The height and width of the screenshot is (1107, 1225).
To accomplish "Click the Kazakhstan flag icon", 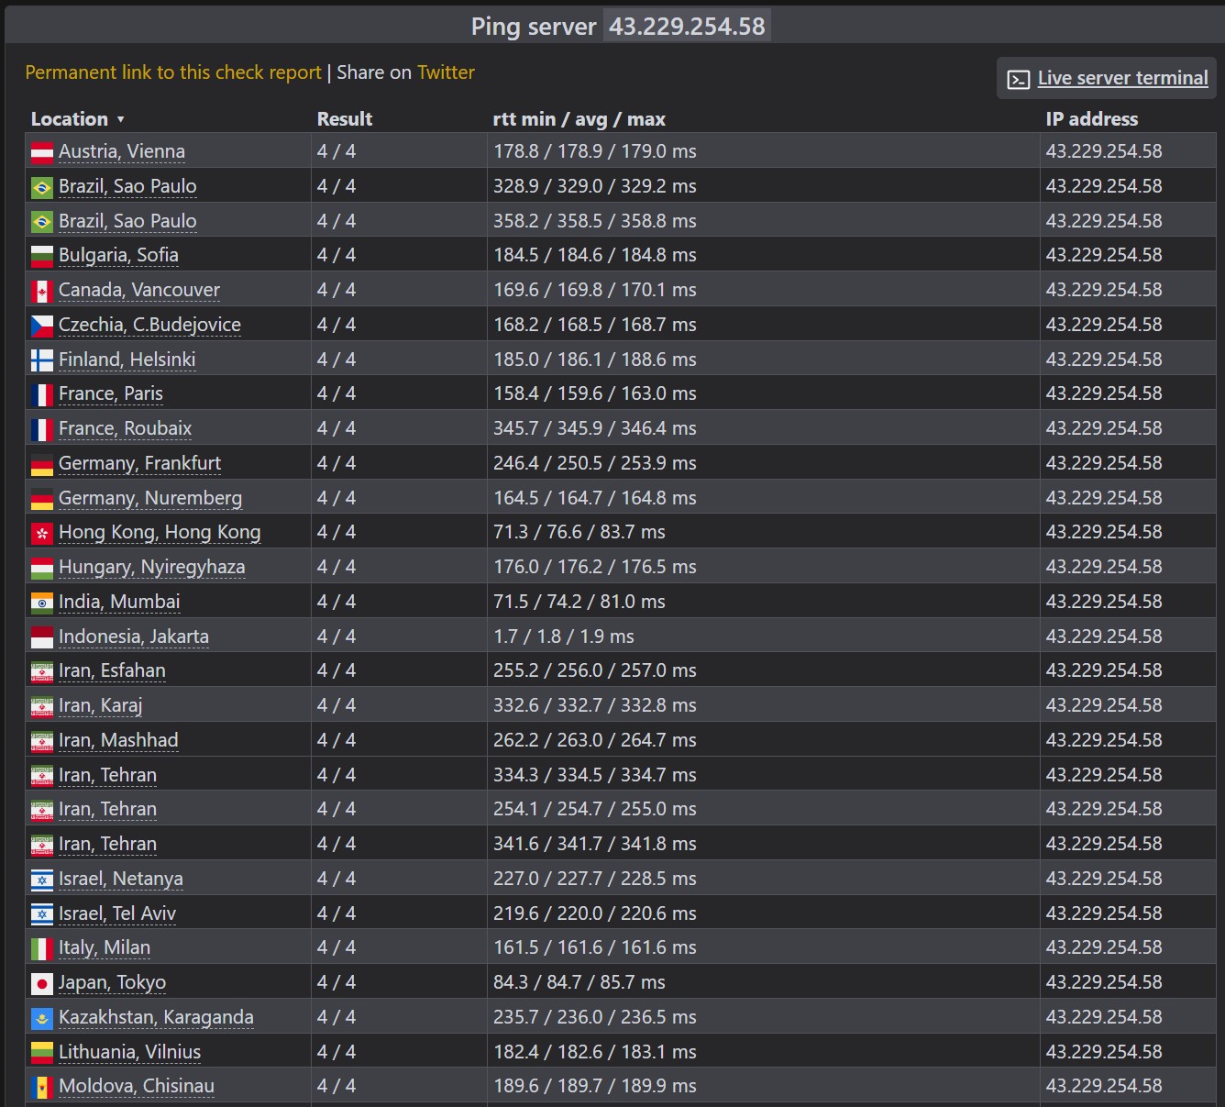I will 42,1018.
